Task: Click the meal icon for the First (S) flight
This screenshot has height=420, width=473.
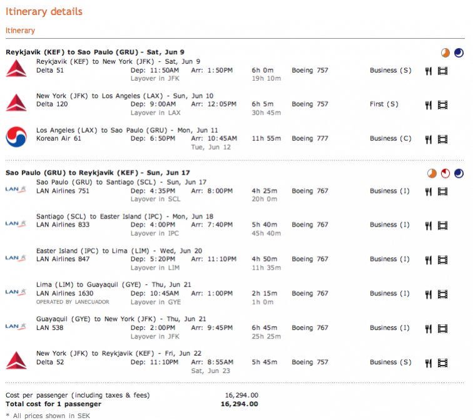Action: [x=429, y=105]
